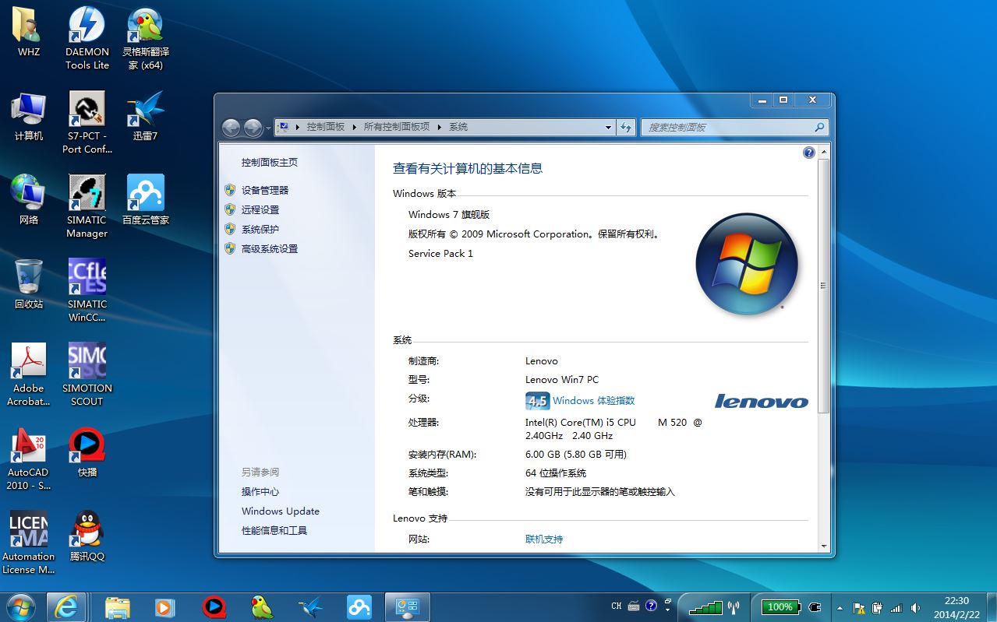Viewport: 997px width, 622px height.
Task: Launch Internet Explorer from taskbar
Action: click(66, 606)
